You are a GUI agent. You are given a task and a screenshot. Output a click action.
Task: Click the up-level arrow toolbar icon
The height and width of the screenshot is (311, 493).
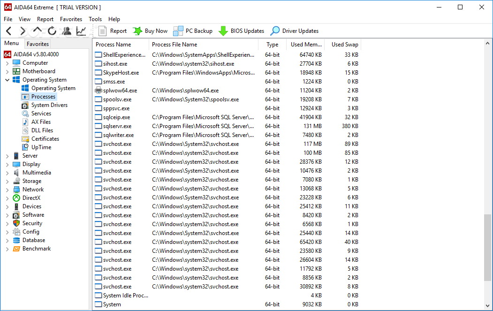(x=38, y=30)
